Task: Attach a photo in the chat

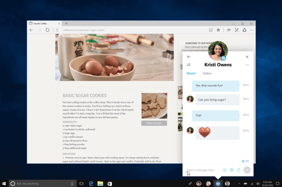Action: pyautogui.click(x=232, y=170)
